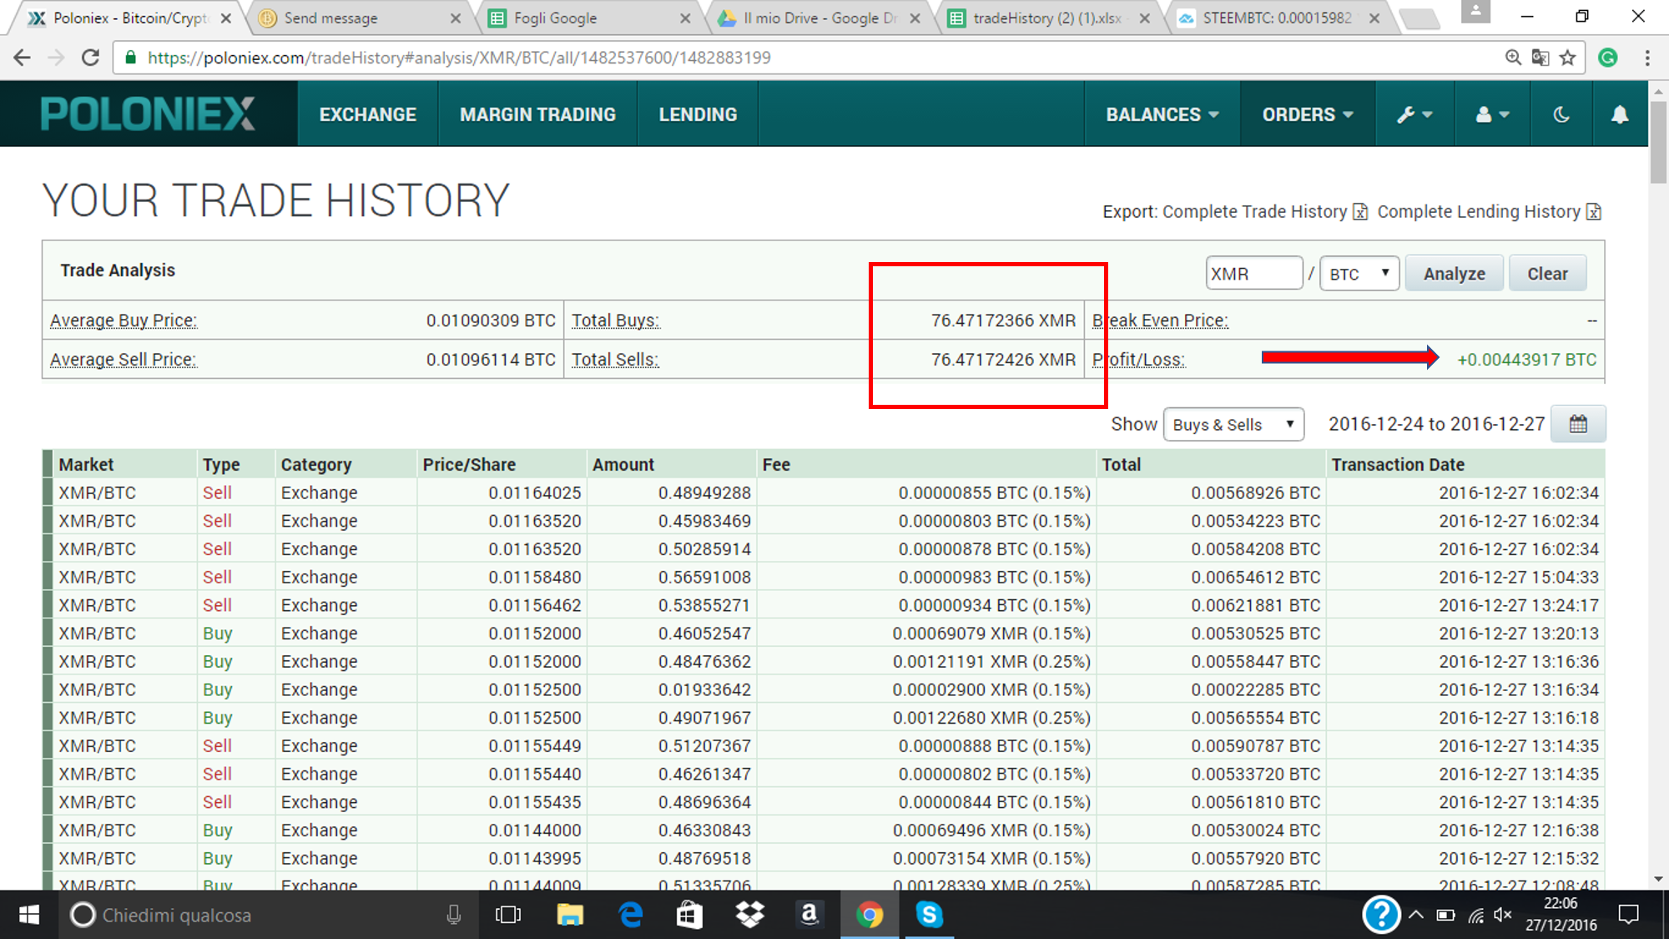Click the Clear button
This screenshot has width=1669, height=939.
tap(1547, 274)
